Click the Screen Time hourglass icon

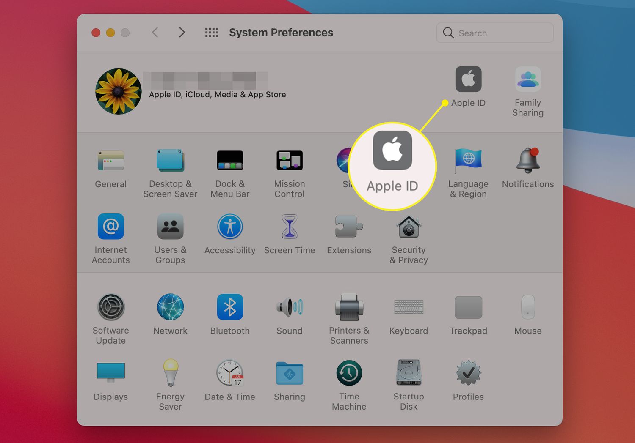290,227
